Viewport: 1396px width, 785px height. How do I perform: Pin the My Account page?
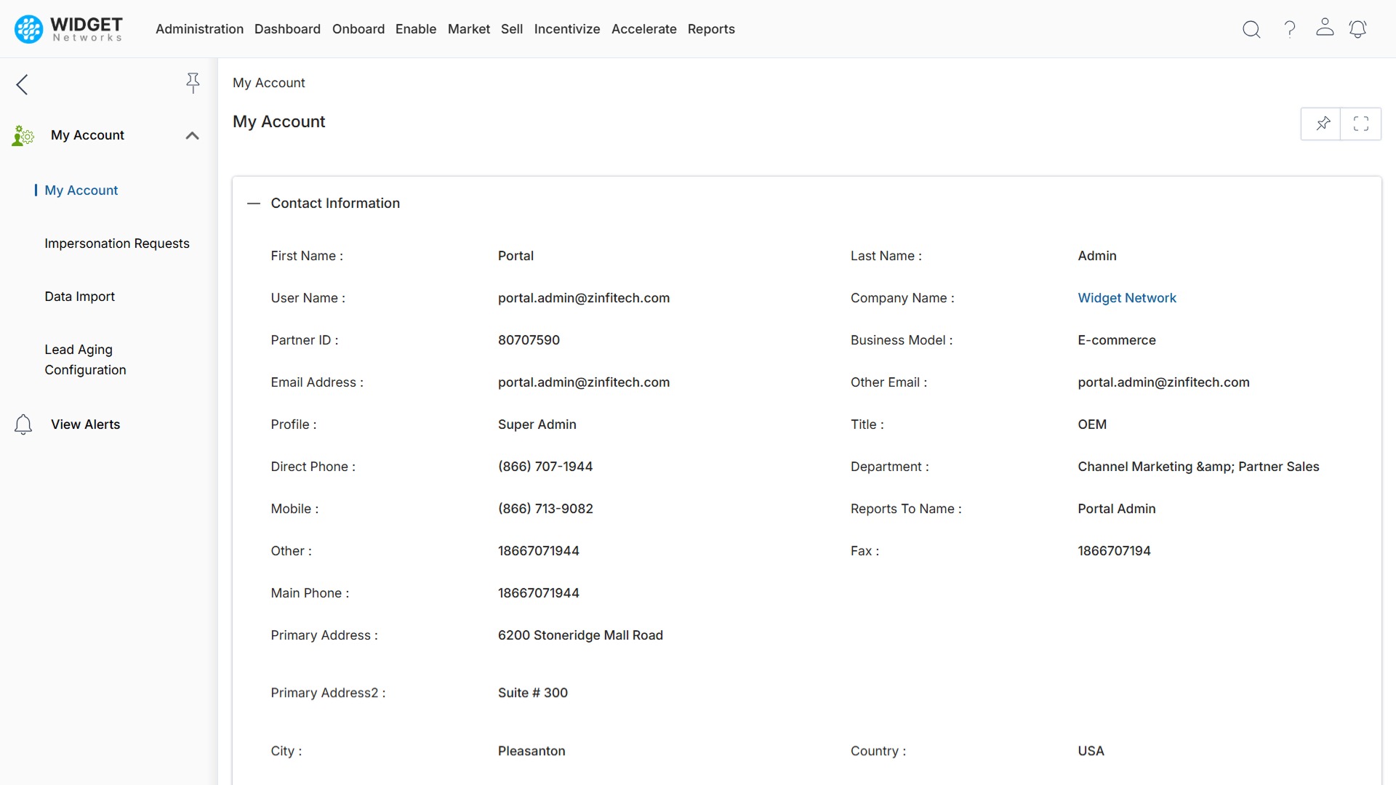pos(1322,124)
